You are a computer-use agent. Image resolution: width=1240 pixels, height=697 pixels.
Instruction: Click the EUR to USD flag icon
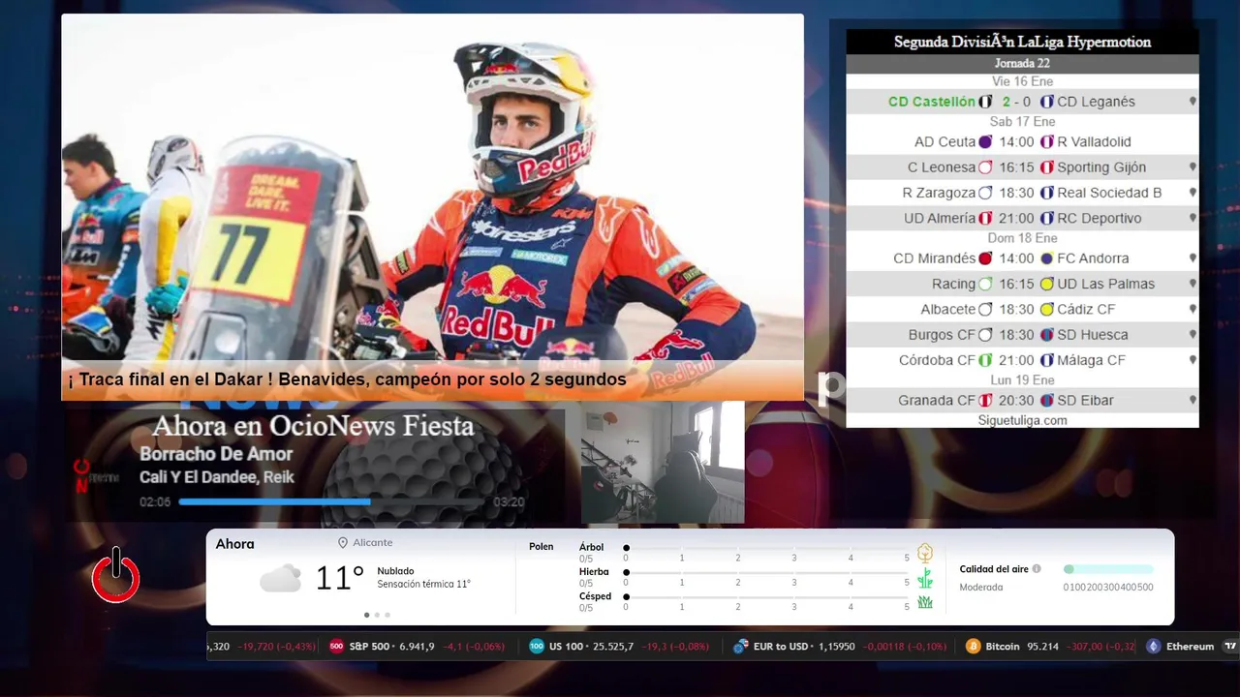(740, 646)
